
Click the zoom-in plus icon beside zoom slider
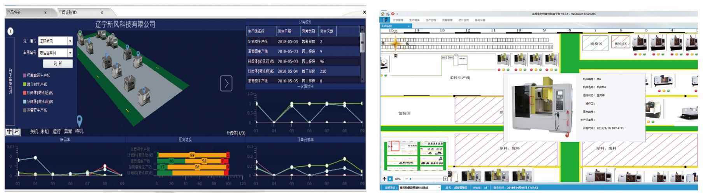(445, 179)
